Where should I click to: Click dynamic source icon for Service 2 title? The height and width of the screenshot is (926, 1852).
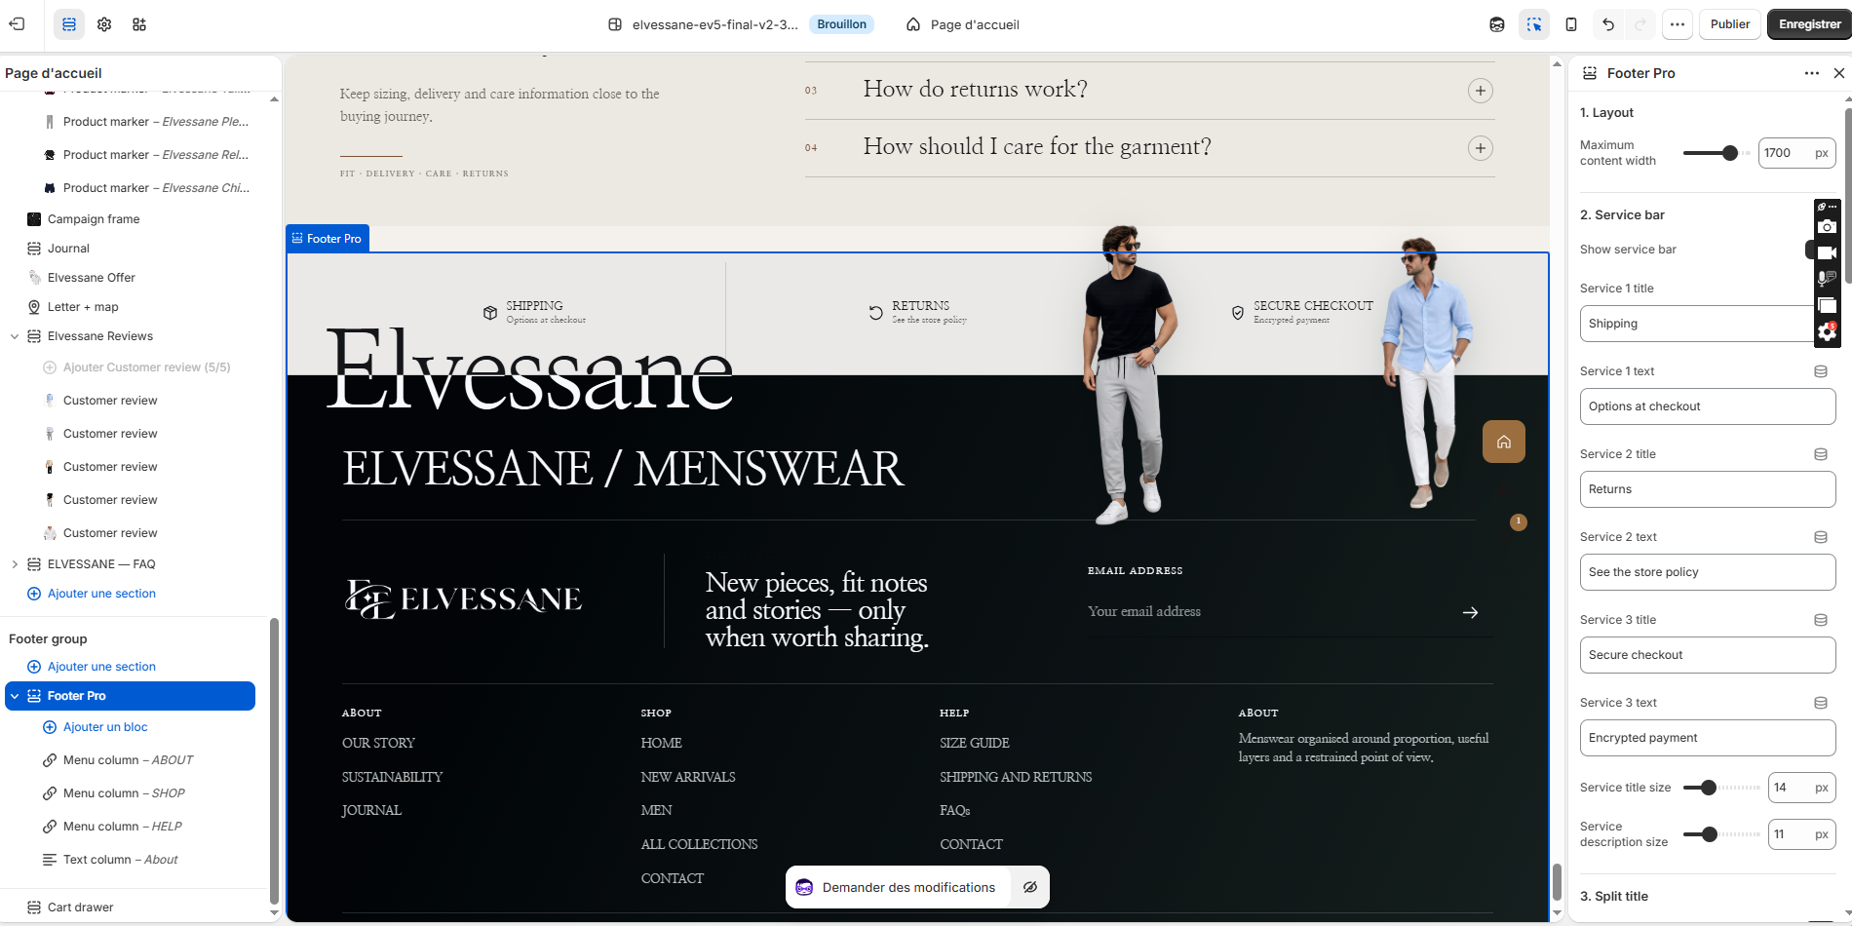click(1820, 454)
